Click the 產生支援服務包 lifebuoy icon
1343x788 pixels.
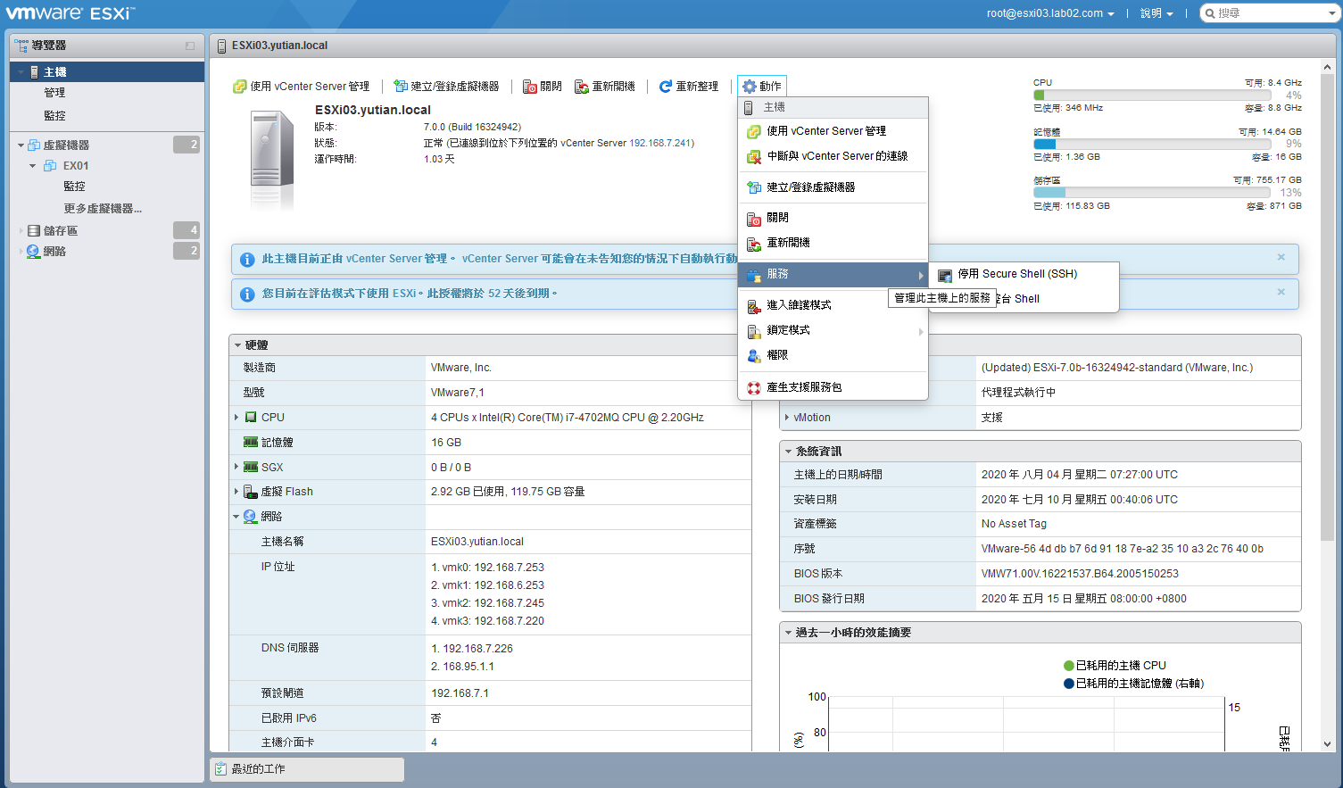pos(754,387)
